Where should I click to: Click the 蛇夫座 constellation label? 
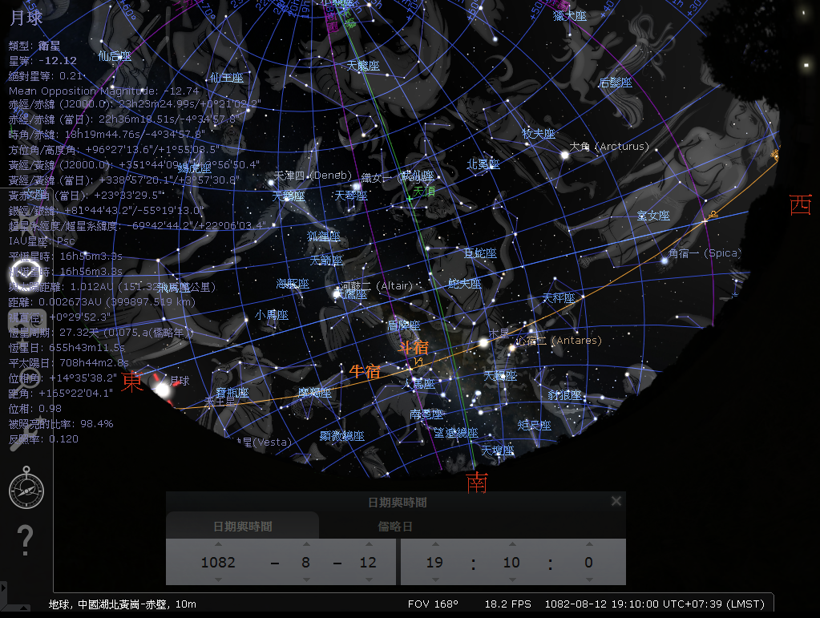(464, 284)
